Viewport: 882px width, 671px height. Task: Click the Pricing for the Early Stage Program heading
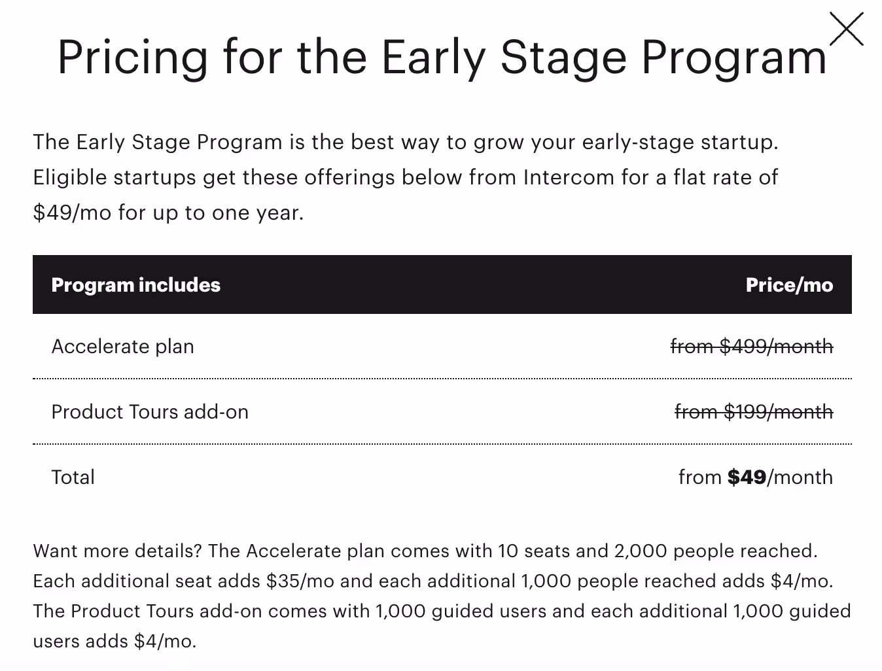point(442,57)
